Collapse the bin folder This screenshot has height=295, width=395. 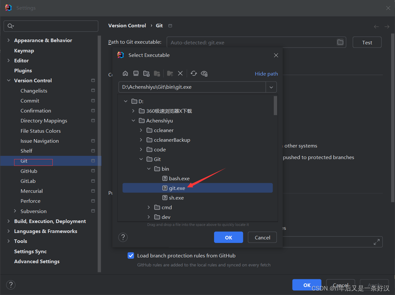point(149,169)
